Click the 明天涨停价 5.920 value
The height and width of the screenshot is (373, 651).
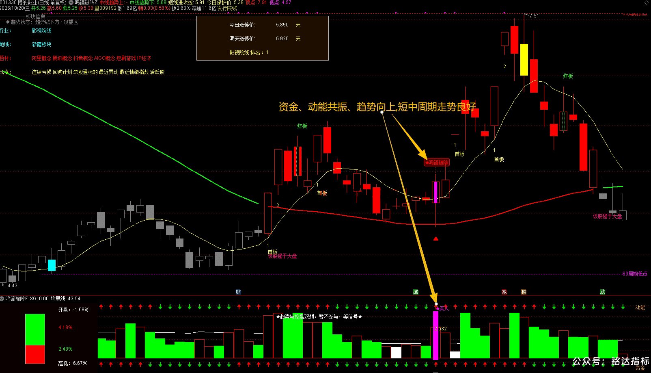pyautogui.click(x=282, y=39)
